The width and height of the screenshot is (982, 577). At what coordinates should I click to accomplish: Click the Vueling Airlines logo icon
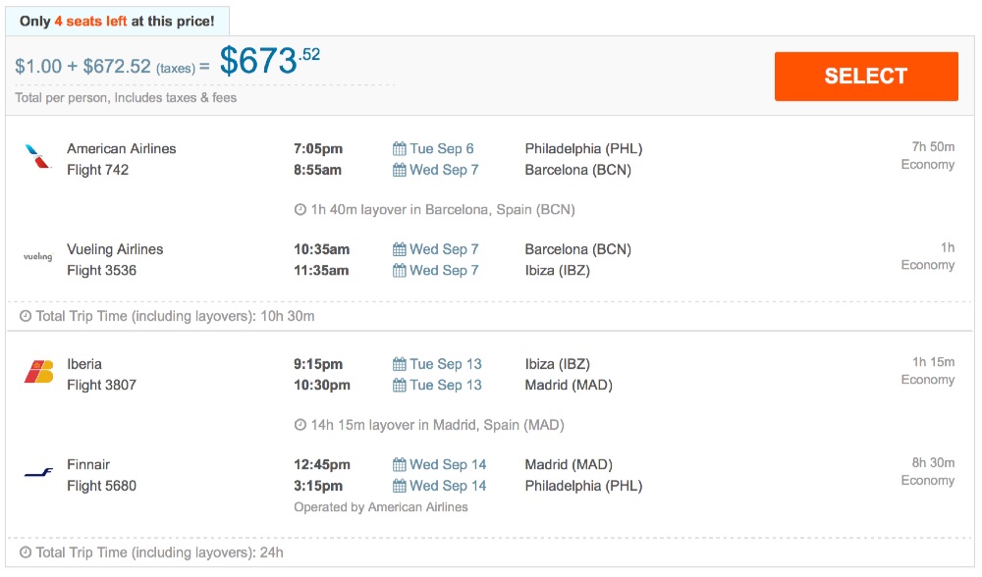point(38,257)
